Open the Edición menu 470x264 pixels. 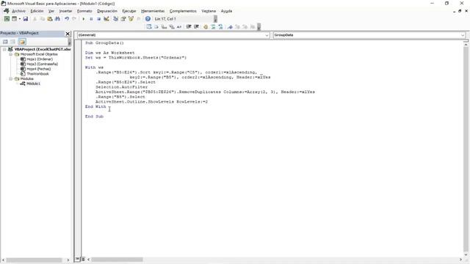coord(37,11)
